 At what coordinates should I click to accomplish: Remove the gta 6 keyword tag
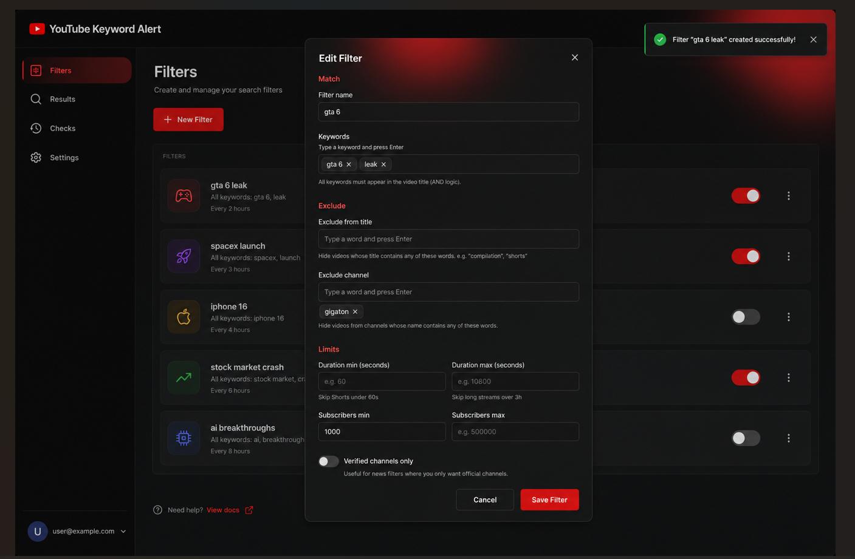(x=349, y=164)
